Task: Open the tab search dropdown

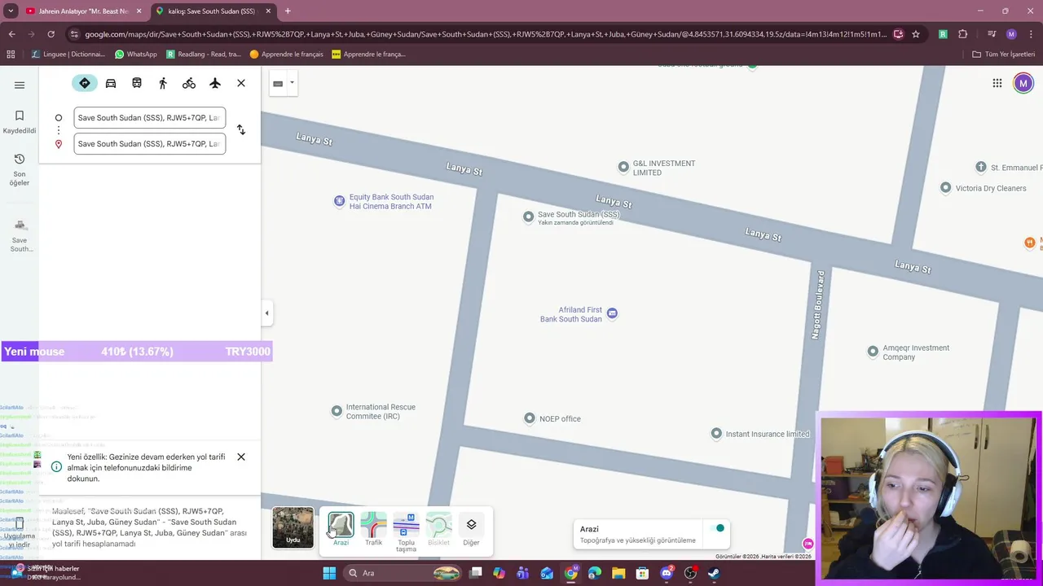Action: click(11, 11)
